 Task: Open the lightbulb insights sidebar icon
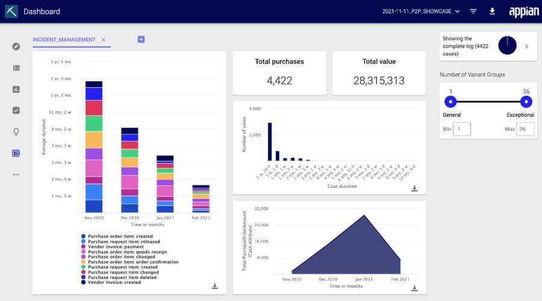pos(16,132)
